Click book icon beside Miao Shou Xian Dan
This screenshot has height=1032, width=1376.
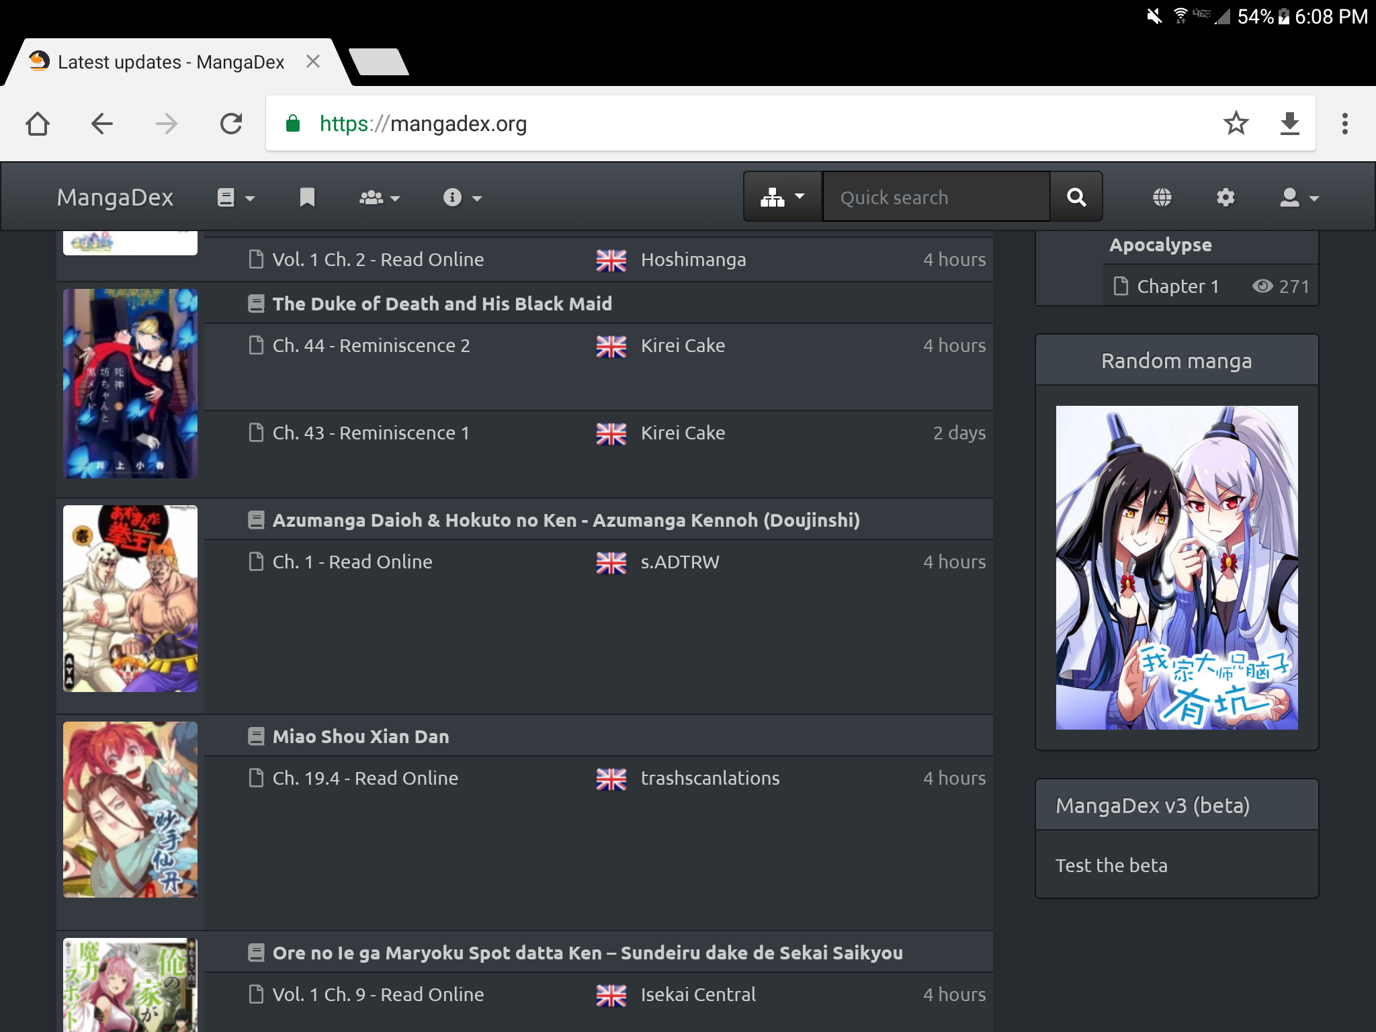point(256,736)
